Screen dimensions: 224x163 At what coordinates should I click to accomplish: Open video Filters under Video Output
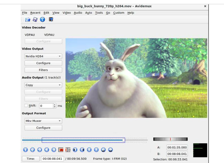coord(43,70)
